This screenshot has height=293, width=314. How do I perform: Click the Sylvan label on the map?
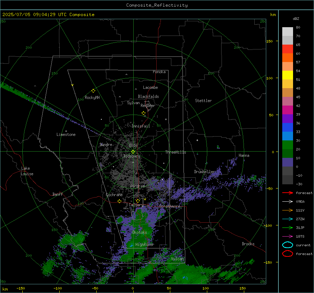pos(133,103)
